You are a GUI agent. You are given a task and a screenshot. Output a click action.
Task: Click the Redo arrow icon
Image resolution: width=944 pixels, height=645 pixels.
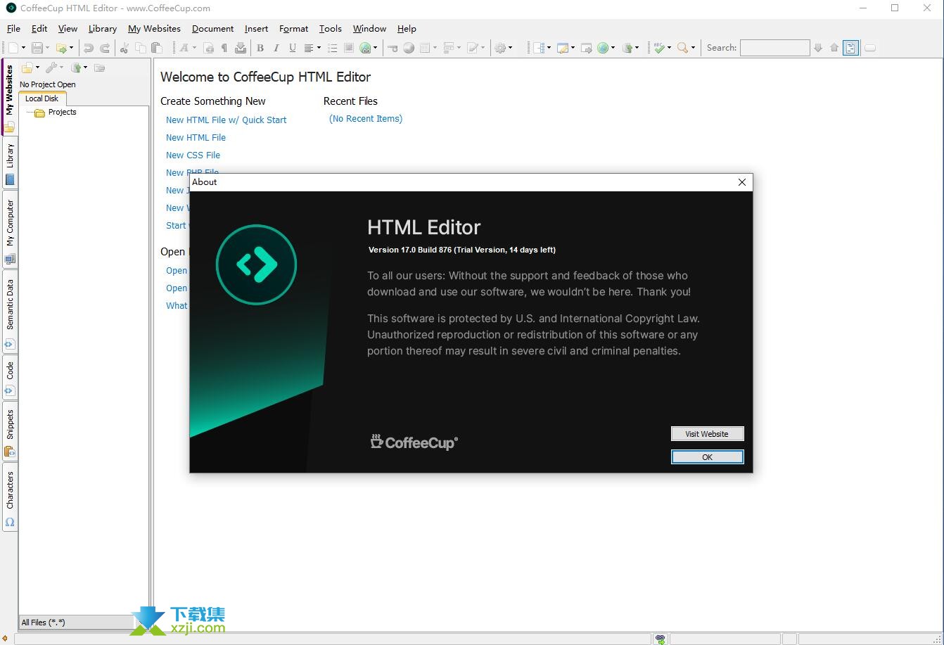point(104,48)
